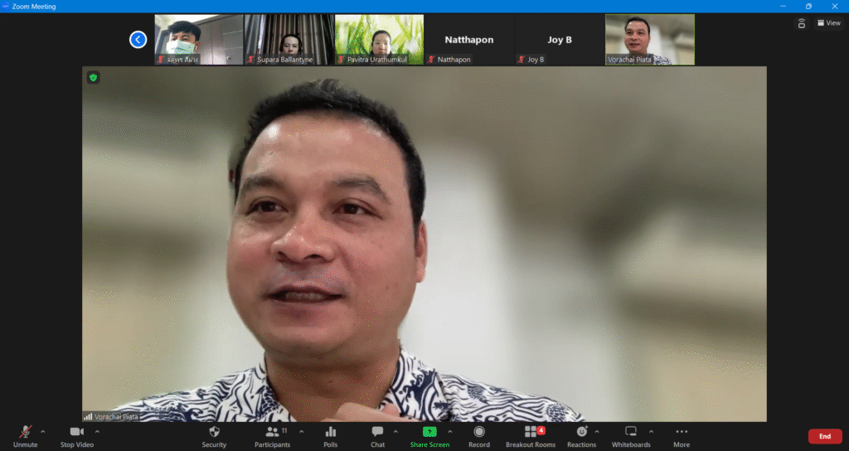The image size is (849, 451).
Task: Open the Whiteboards icon
Action: tap(631, 432)
